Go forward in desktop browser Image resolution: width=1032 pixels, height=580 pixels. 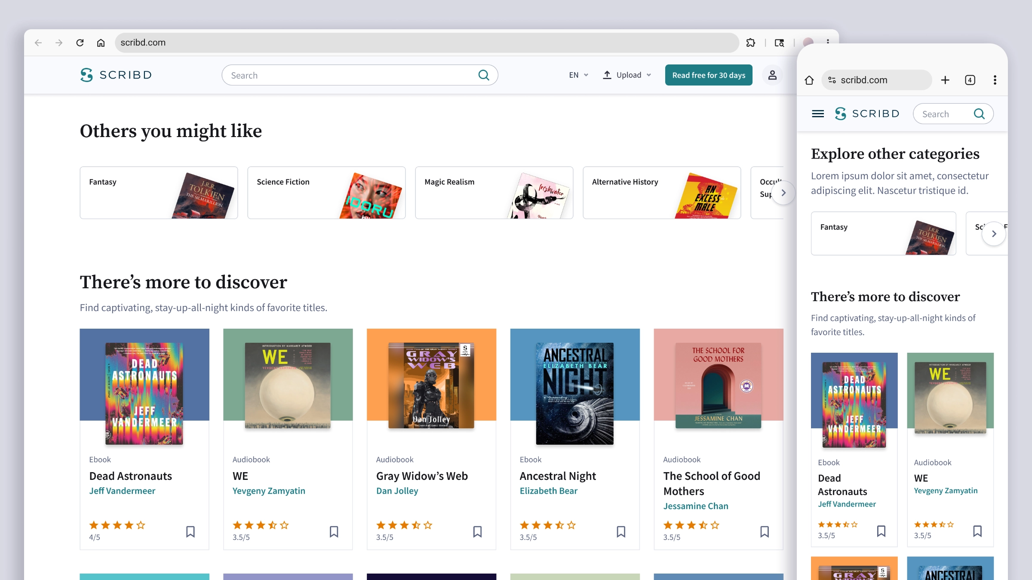[59, 43]
